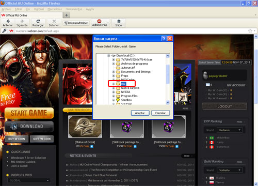The width and height of the screenshot is (258, 186).
Task: Open the Herramientas menu
Action: [74, 9]
